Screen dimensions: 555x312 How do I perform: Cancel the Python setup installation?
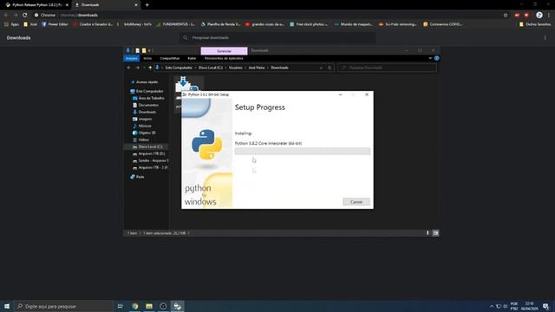356,202
